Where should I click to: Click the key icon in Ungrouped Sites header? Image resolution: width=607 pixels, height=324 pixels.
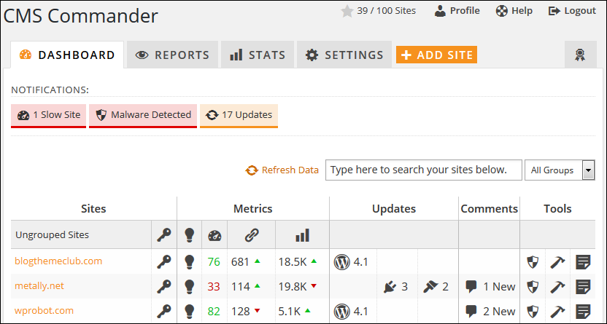point(163,234)
